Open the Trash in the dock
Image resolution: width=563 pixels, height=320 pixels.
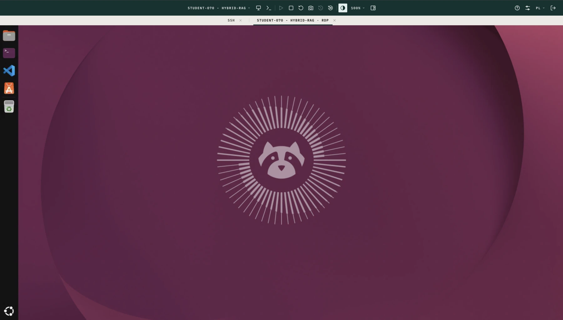point(9,107)
